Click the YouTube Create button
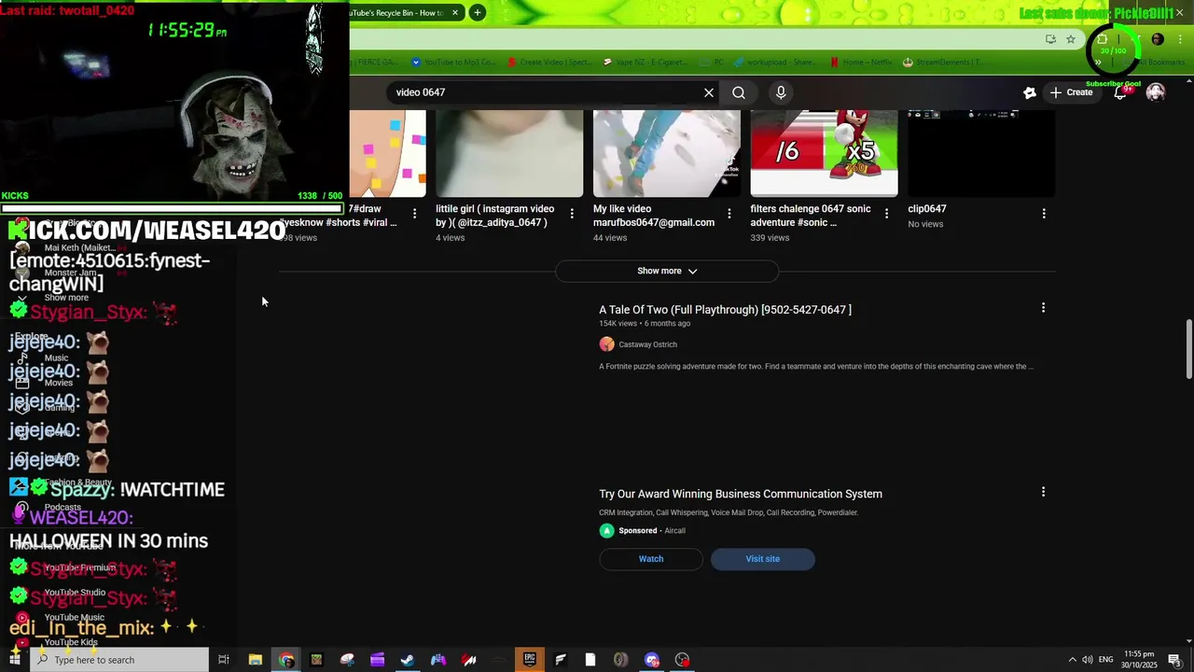 [x=1071, y=92]
